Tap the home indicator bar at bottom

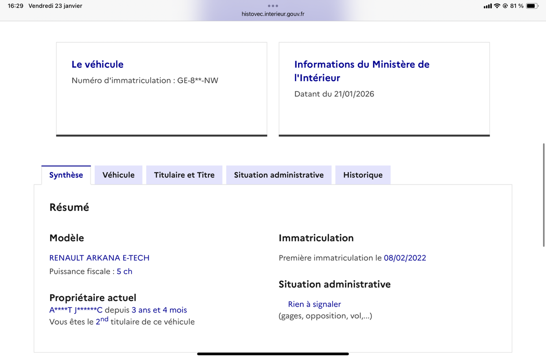(x=273, y=354)
